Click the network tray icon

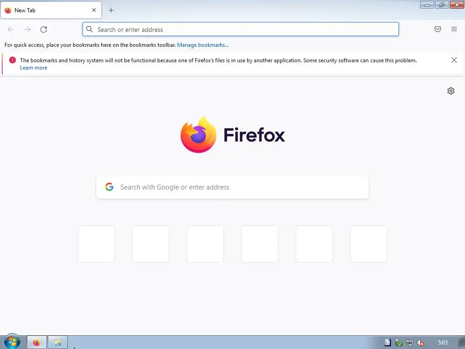point(410,343)
